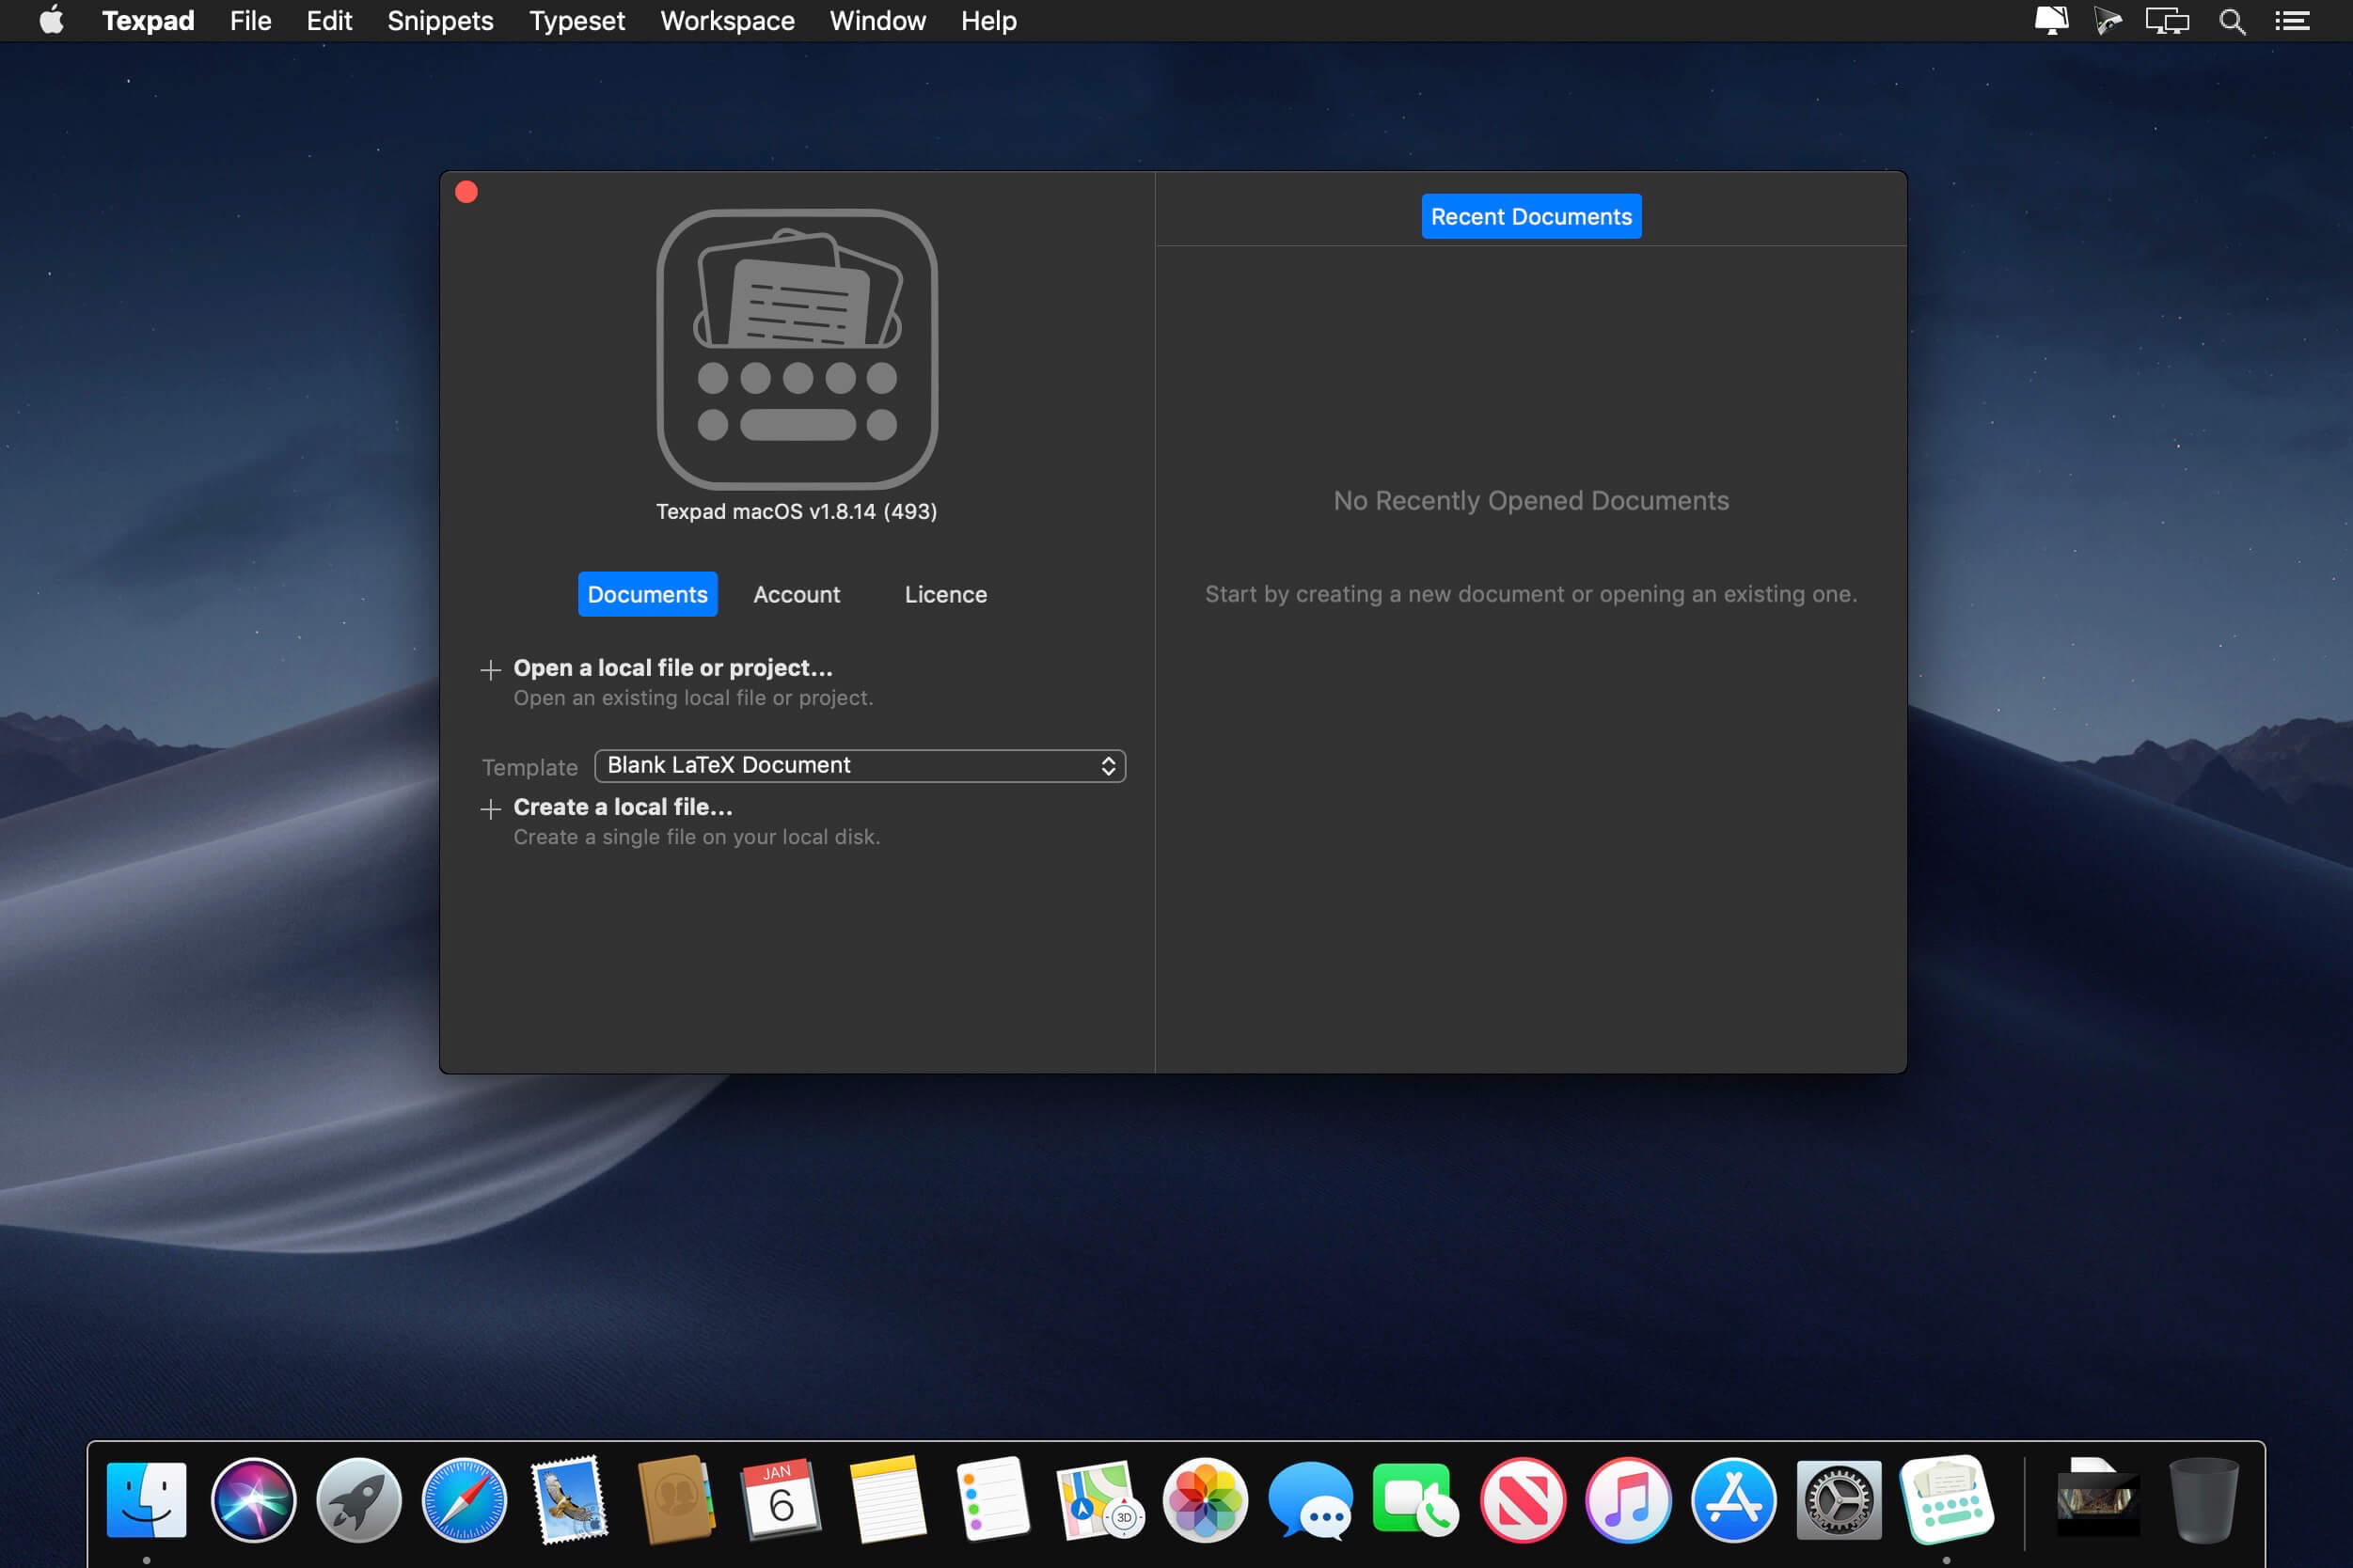Screen dimensions: 2353x1568
Task: Select the Documents tab
Action: tap(646, 593)
